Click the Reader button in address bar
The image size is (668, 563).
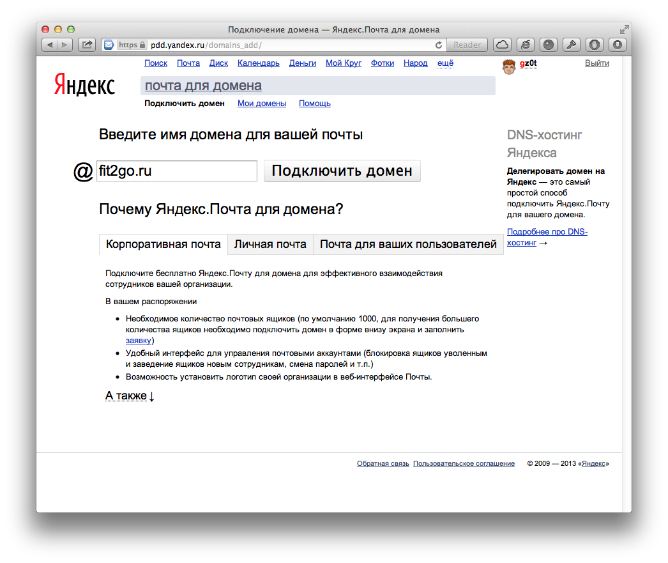pyautogui.click(x=467, y=45)
